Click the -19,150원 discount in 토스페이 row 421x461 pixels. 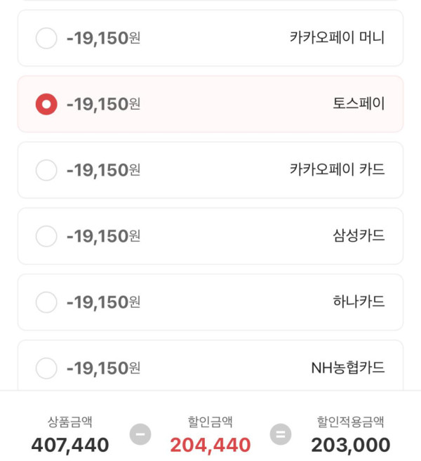pos(103,104)
